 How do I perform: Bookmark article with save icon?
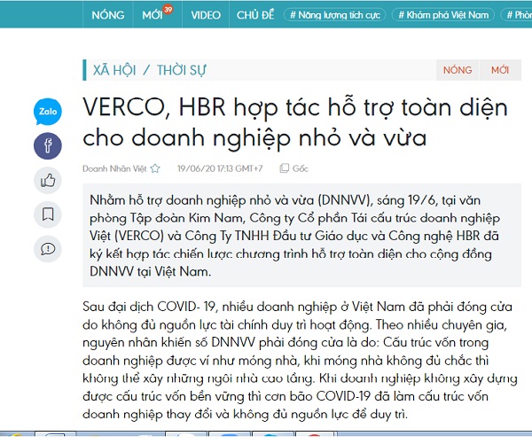[x=48, y=214]
